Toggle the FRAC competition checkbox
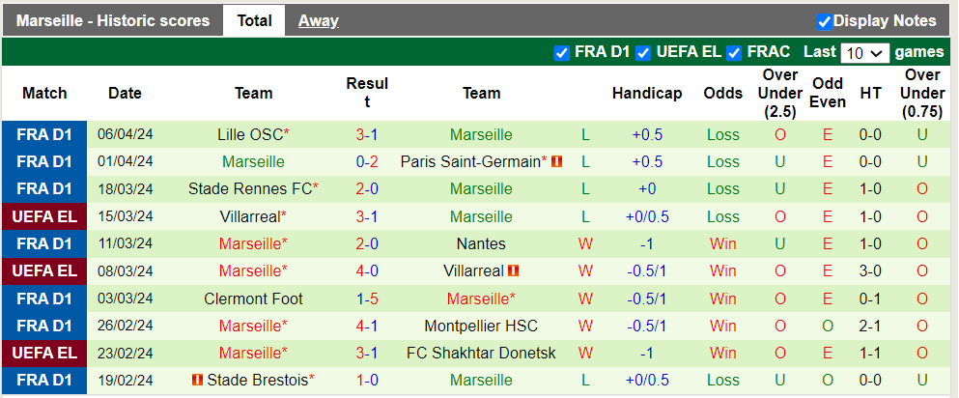 (x=734, y=53)
